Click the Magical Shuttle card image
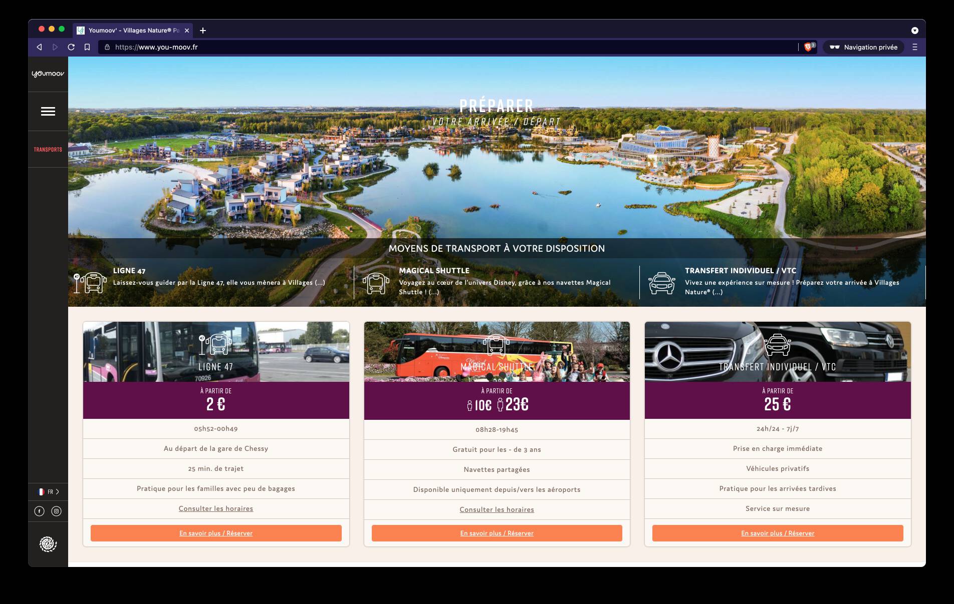Viewport: 954px width, 604px height. 497,352
